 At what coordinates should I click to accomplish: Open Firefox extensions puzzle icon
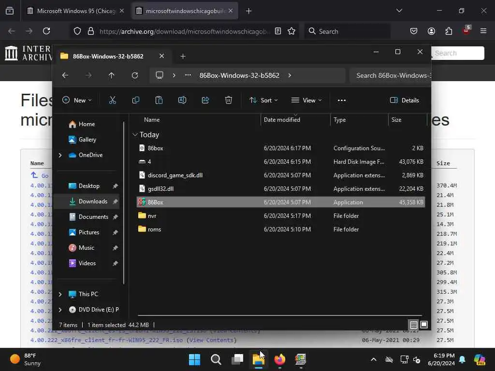click(449, 31)
